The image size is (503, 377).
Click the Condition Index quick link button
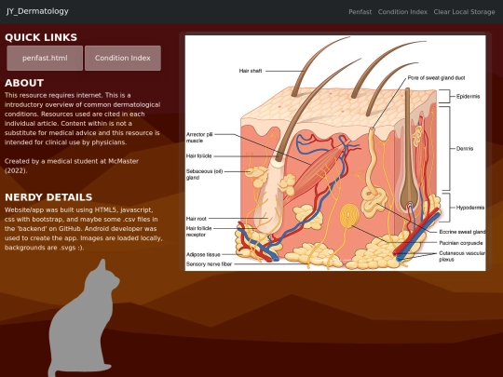pyautogui.click(x=123, y=58)
